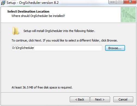Click the 'Select Destination Location' heading
The width and height of the screenshot is (137, 106).
tap(28, 11)
